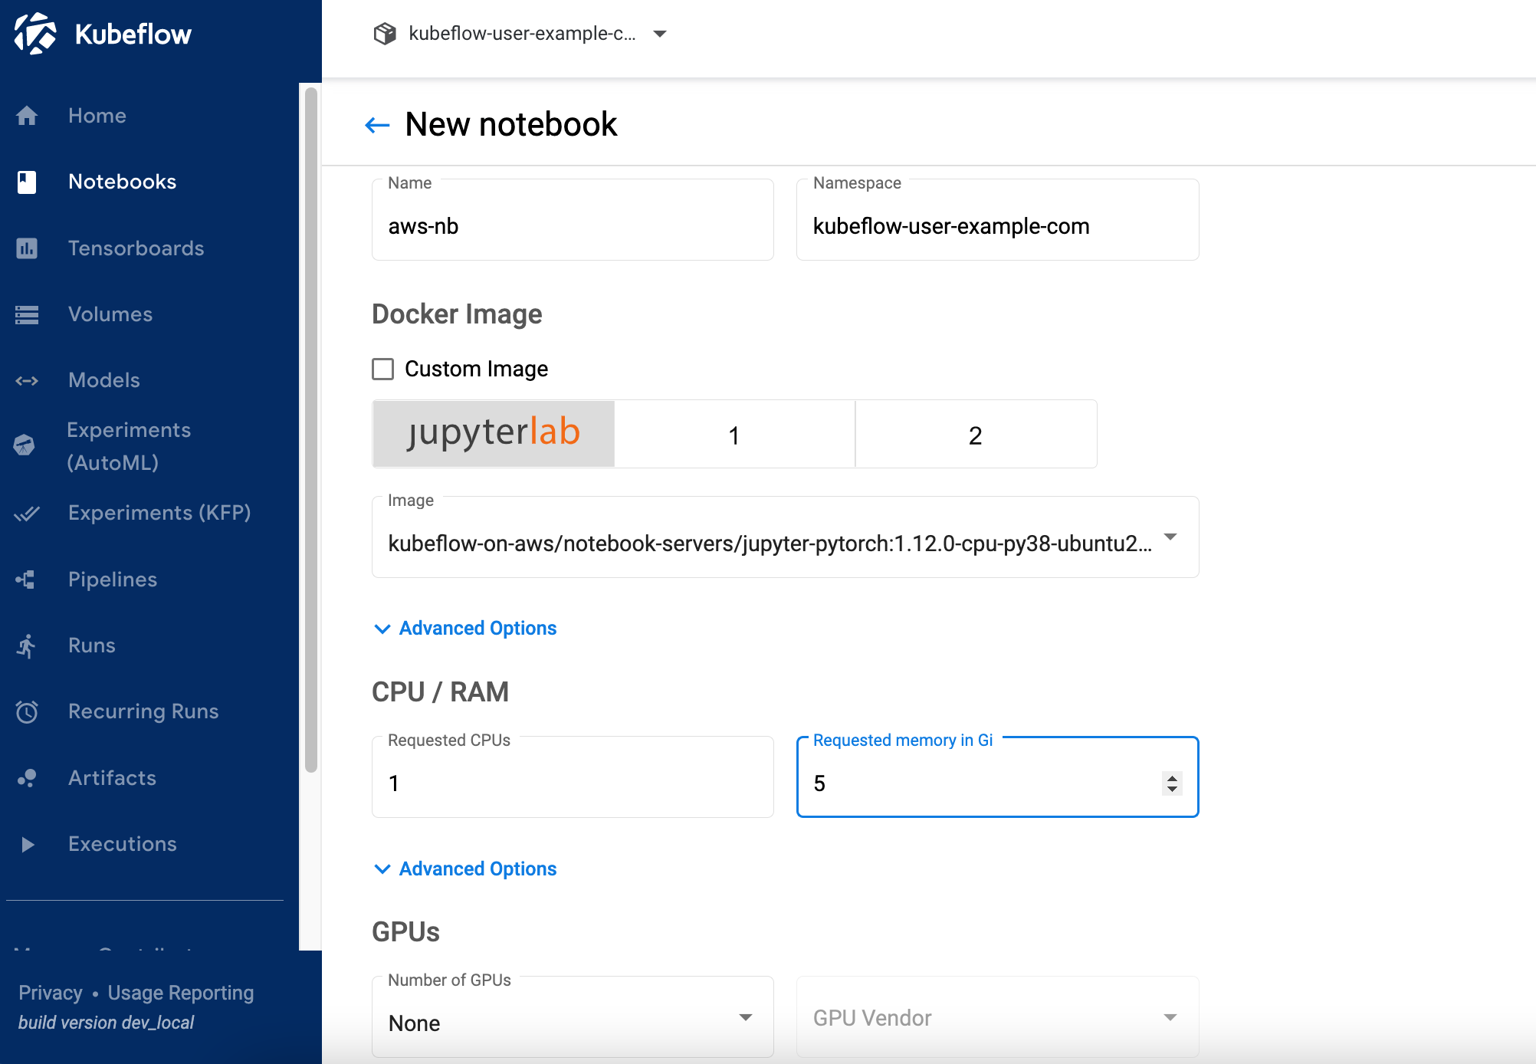Select the jupyterlab server type option

(494, 434)
